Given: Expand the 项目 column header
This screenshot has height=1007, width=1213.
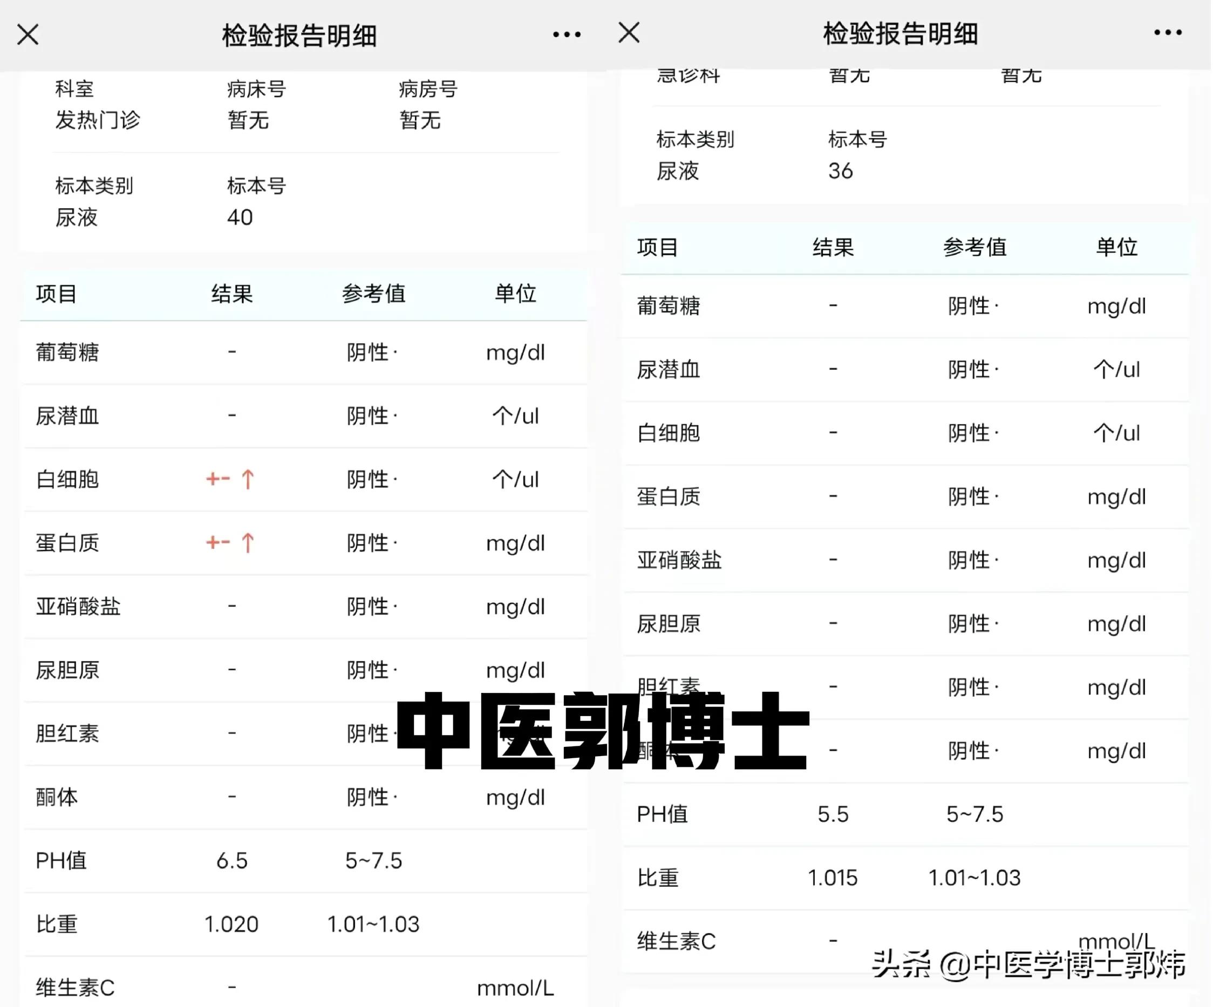Looking at the screenshot, I should (56, 295).
